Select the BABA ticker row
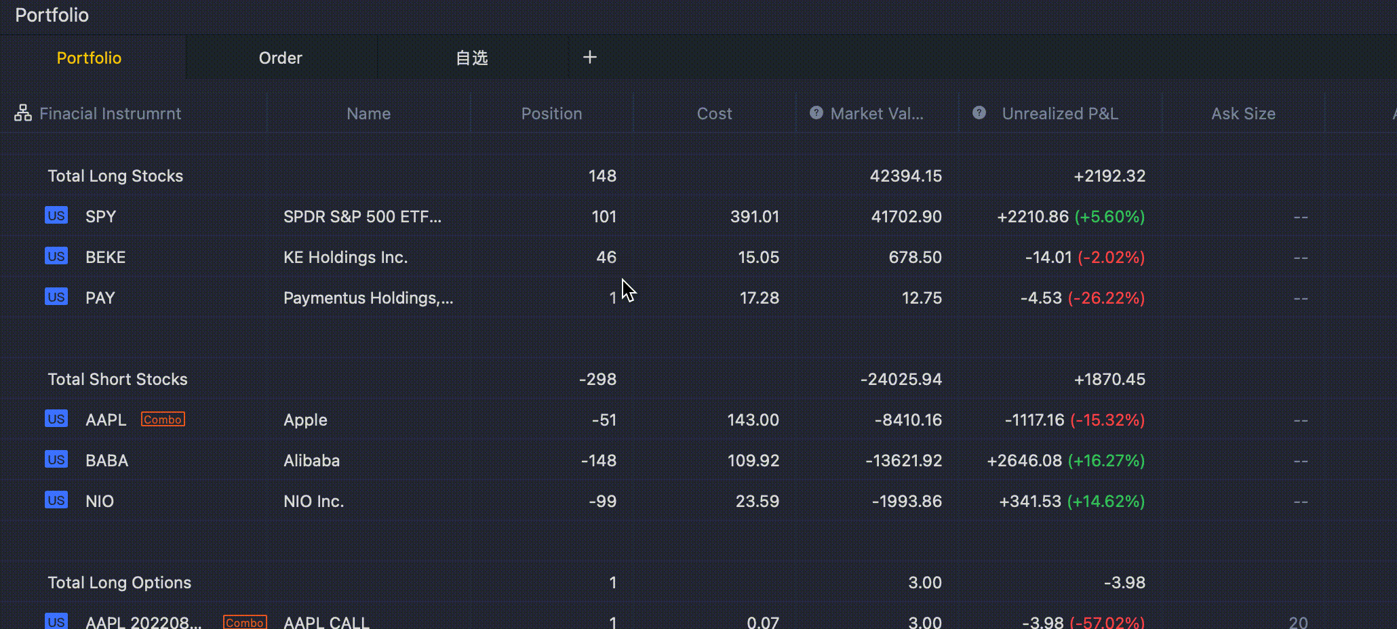Image resolution: width=1397 pixels, height=629 pixels. tap(106, 460)
